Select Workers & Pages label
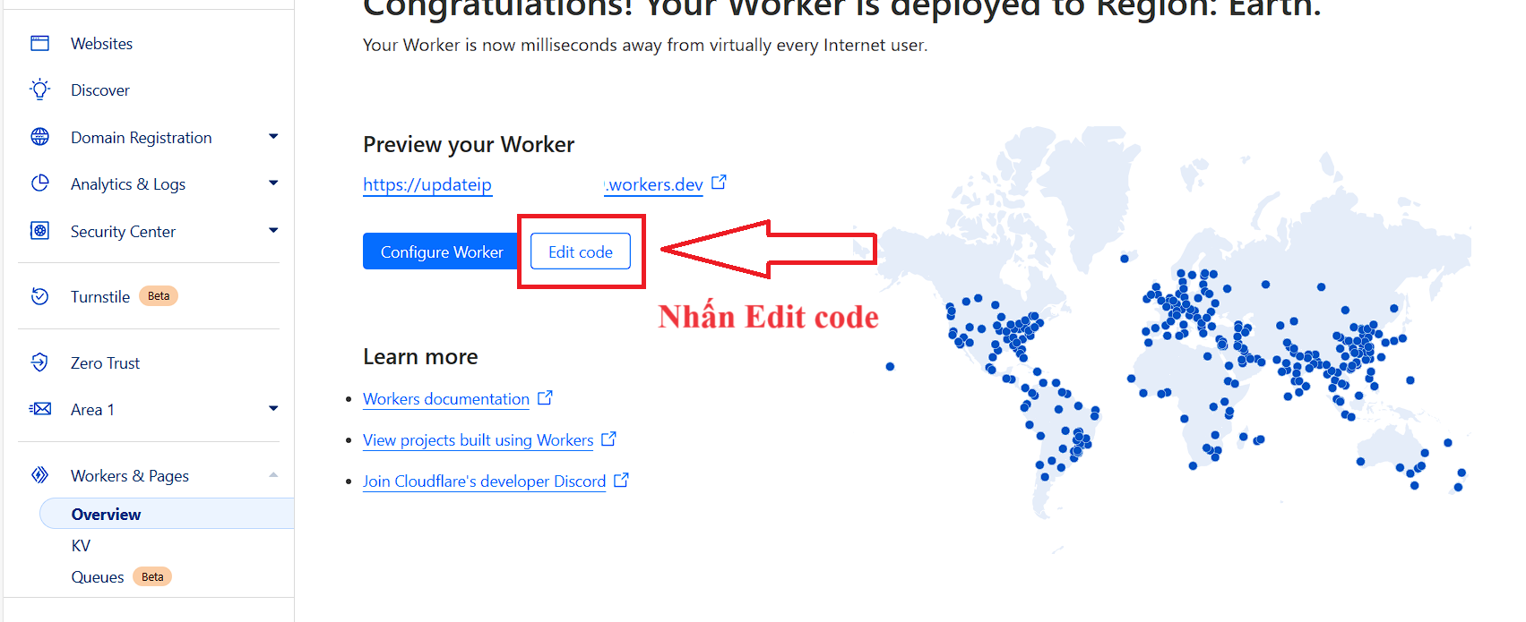 (130, 476)
